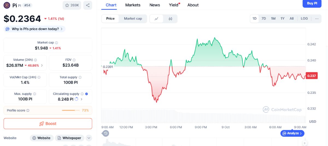Expand Volume (24h) details arrow
Viewport: 328px width, 146px height.
pos(42,65)
